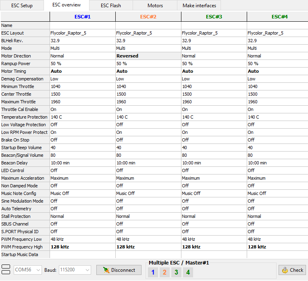Click ESC#2 Mode Multi cell

[x=148, y=48]
